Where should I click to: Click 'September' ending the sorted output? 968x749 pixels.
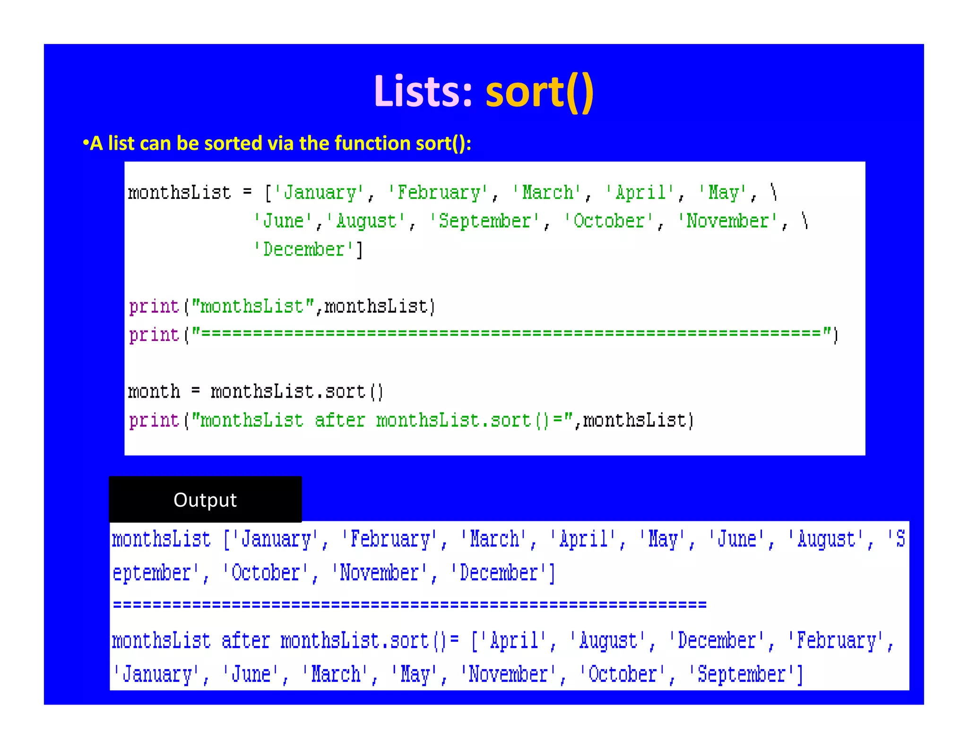(741, 674)
